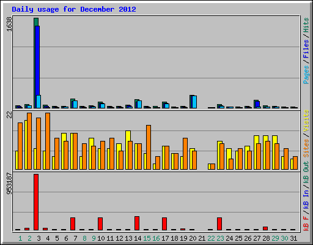Click the light blue Pages bar for day 7

coord(75,104)
